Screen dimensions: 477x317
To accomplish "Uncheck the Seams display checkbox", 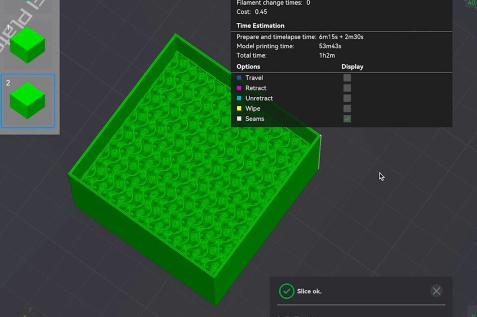I will (347, 119).
